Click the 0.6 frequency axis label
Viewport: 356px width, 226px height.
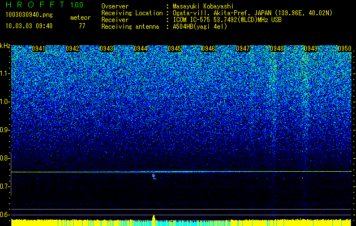pos(5,215)
